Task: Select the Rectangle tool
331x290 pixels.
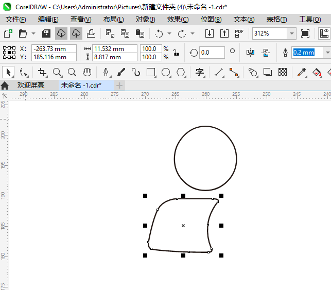Action: [151, 72]
